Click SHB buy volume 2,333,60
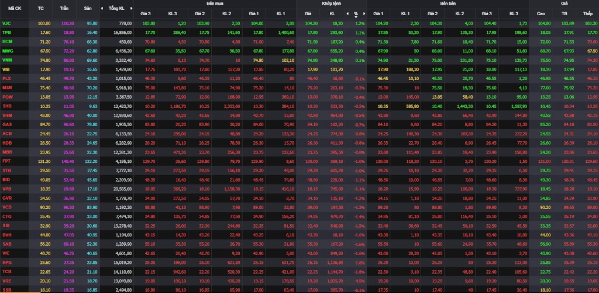 point(232,106)
